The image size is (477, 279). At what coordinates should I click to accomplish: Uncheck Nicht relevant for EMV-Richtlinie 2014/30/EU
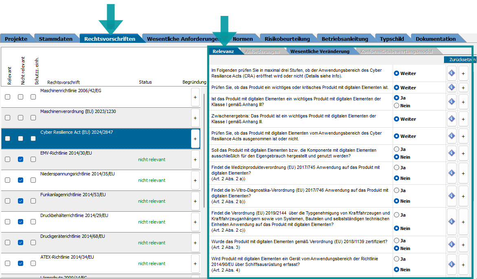(20, 159)
